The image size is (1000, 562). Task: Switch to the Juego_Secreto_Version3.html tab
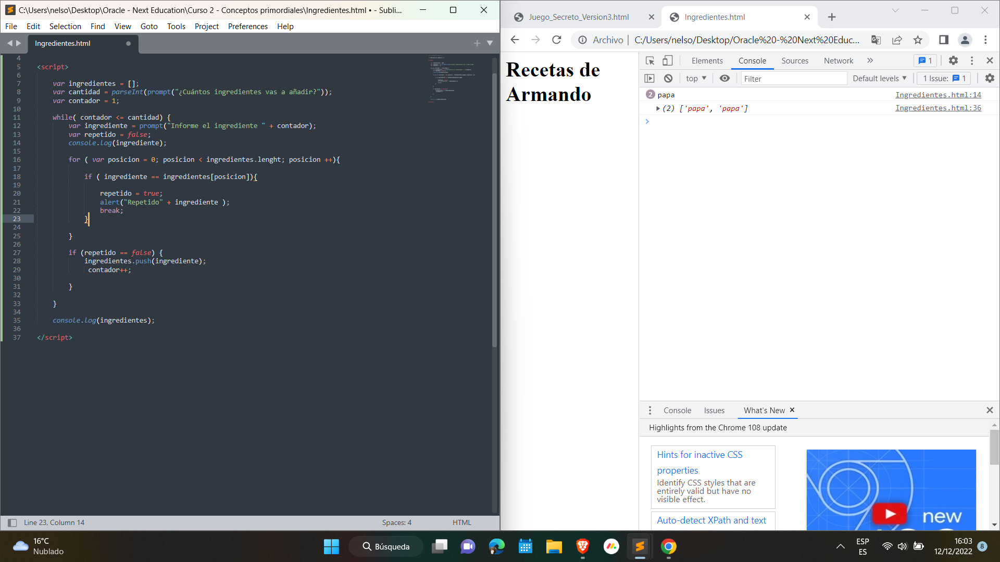(578, 17)
